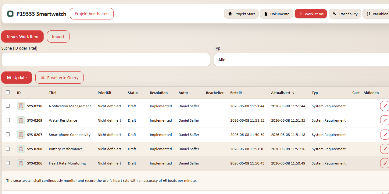The image size is (389, 194).
Task: Click the Neues Work Item button
Action: pos(23,36)
